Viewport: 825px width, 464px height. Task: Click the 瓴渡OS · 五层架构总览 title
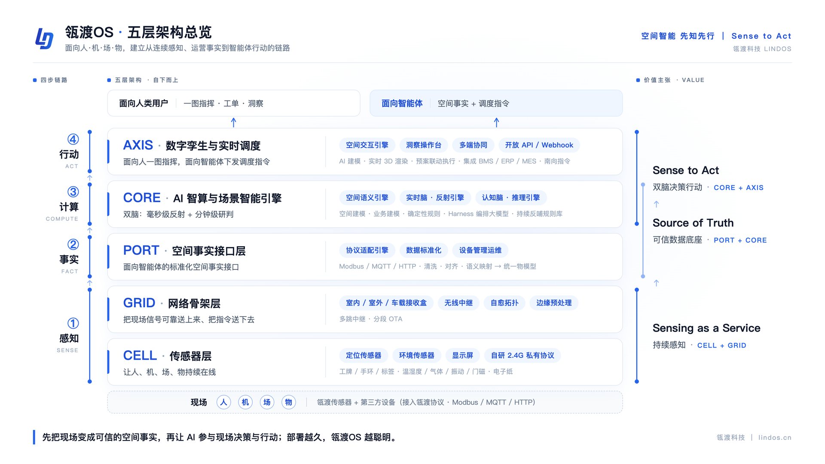point(138,32)
